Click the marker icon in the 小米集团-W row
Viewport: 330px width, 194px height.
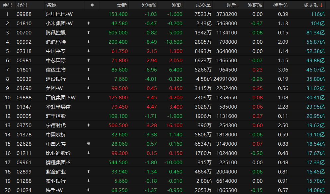pos(89,23)
